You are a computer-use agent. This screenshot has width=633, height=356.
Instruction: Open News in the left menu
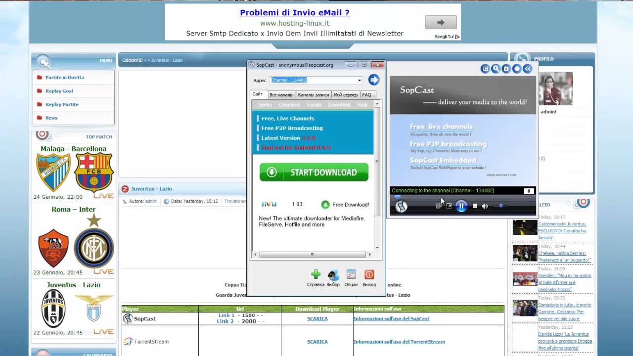pyautogui.click(x=51, y=118)
